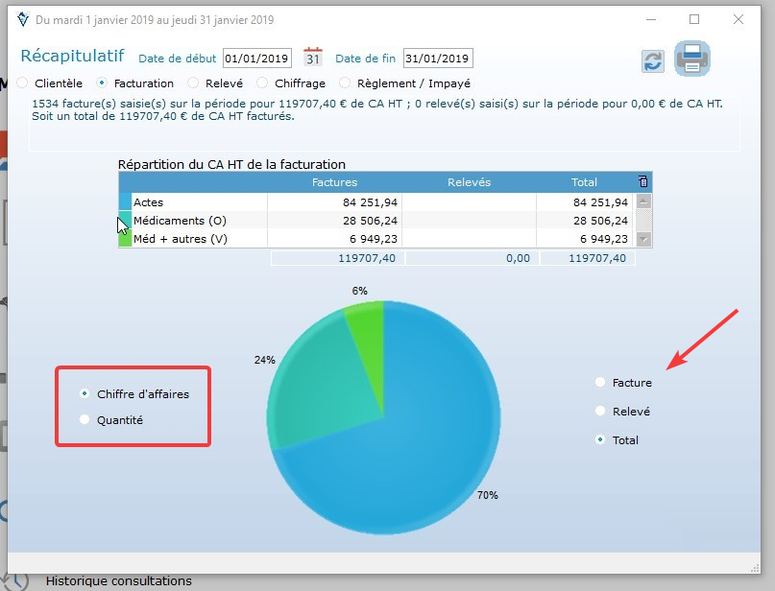Click the Total column header
This screenshot has height=591, width=775.
[x=584, y=182]
